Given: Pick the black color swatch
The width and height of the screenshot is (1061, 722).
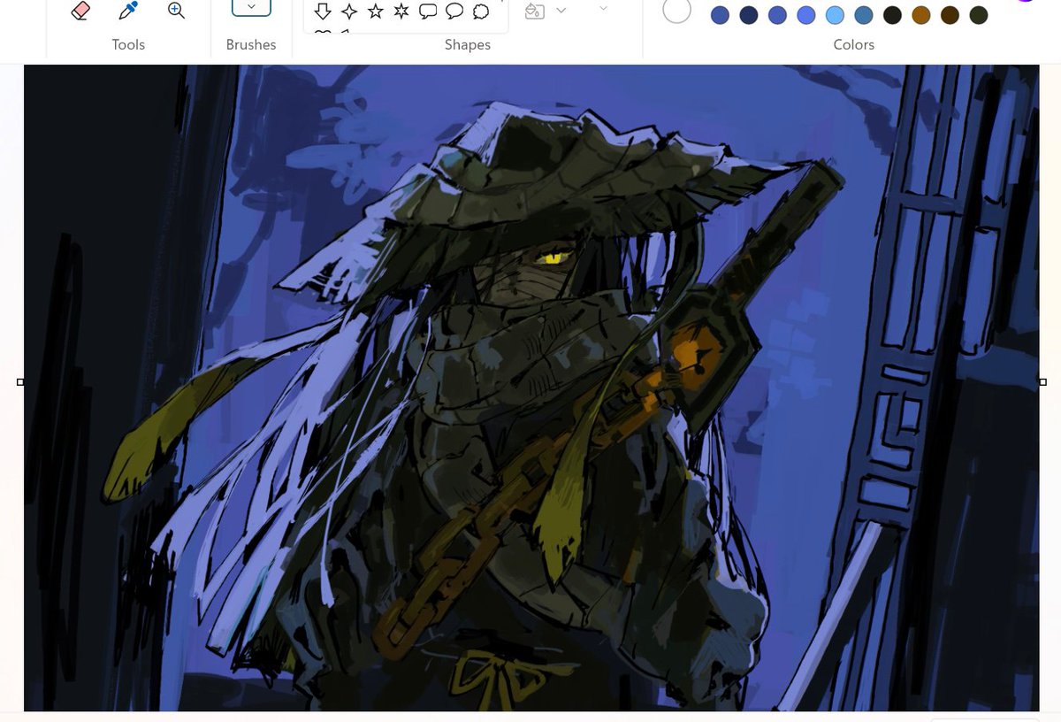Looking at the screenshot, I should [893, 15].
